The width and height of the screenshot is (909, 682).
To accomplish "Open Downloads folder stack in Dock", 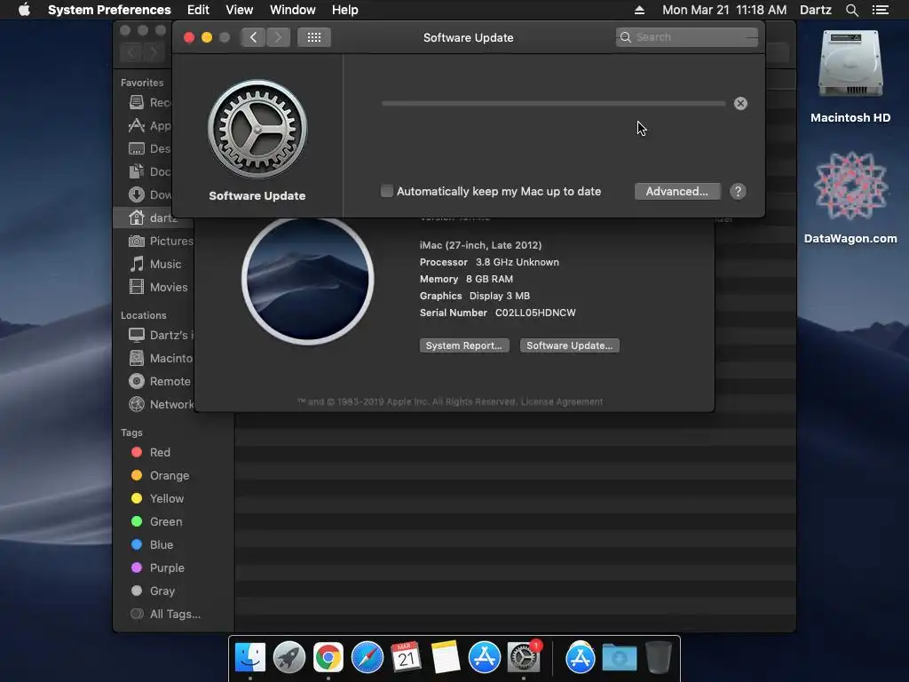I will pos(619,658).
